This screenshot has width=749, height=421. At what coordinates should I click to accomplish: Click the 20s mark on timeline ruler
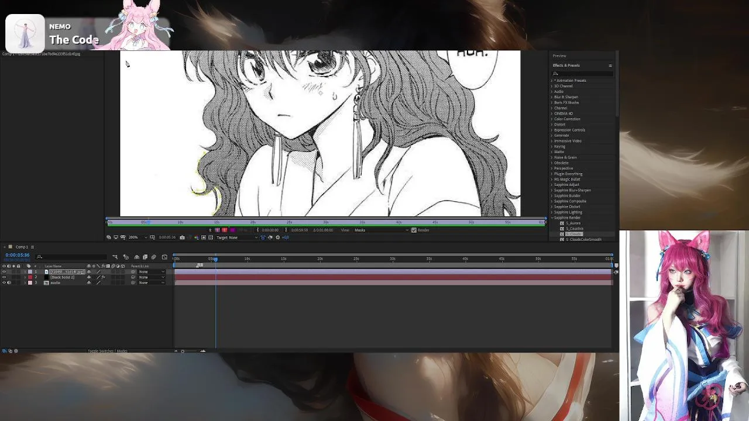(320, 258)
